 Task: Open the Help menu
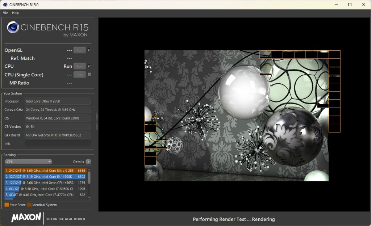(x=16, y=13)
